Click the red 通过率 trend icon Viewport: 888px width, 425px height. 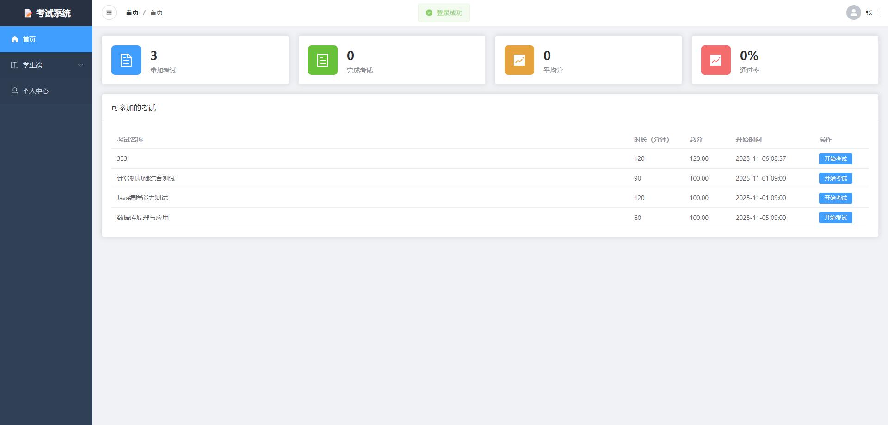click(716, 60)
